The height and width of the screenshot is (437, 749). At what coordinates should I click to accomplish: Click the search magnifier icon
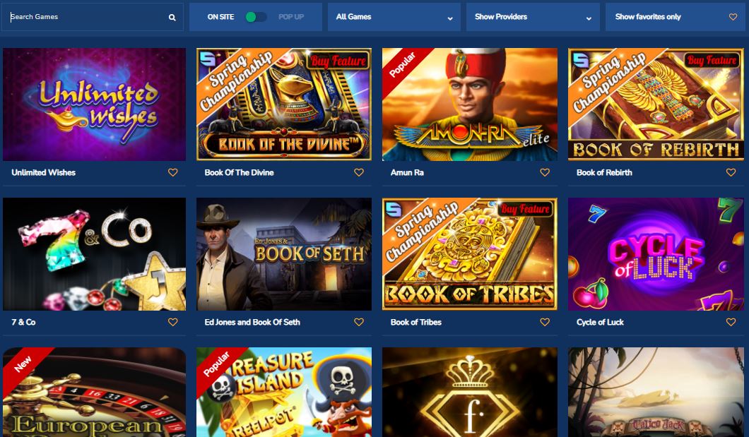pos(172,17)
